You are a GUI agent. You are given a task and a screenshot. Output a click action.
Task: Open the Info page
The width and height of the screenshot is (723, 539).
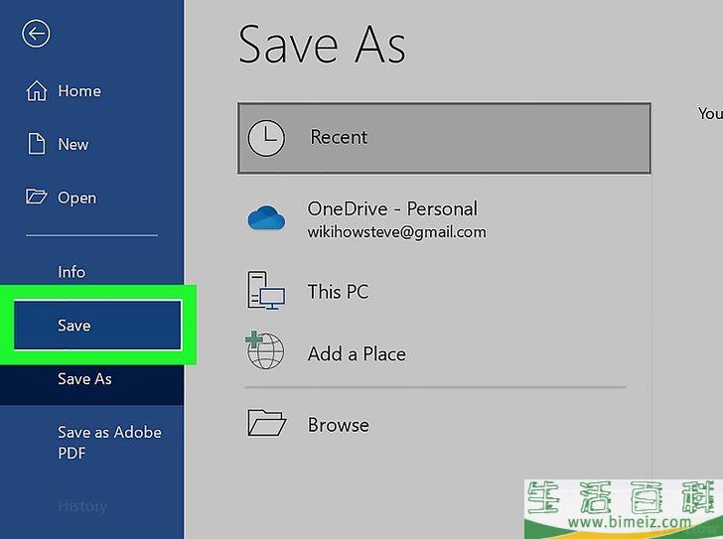pyautogui.click(x=72, y=272)
